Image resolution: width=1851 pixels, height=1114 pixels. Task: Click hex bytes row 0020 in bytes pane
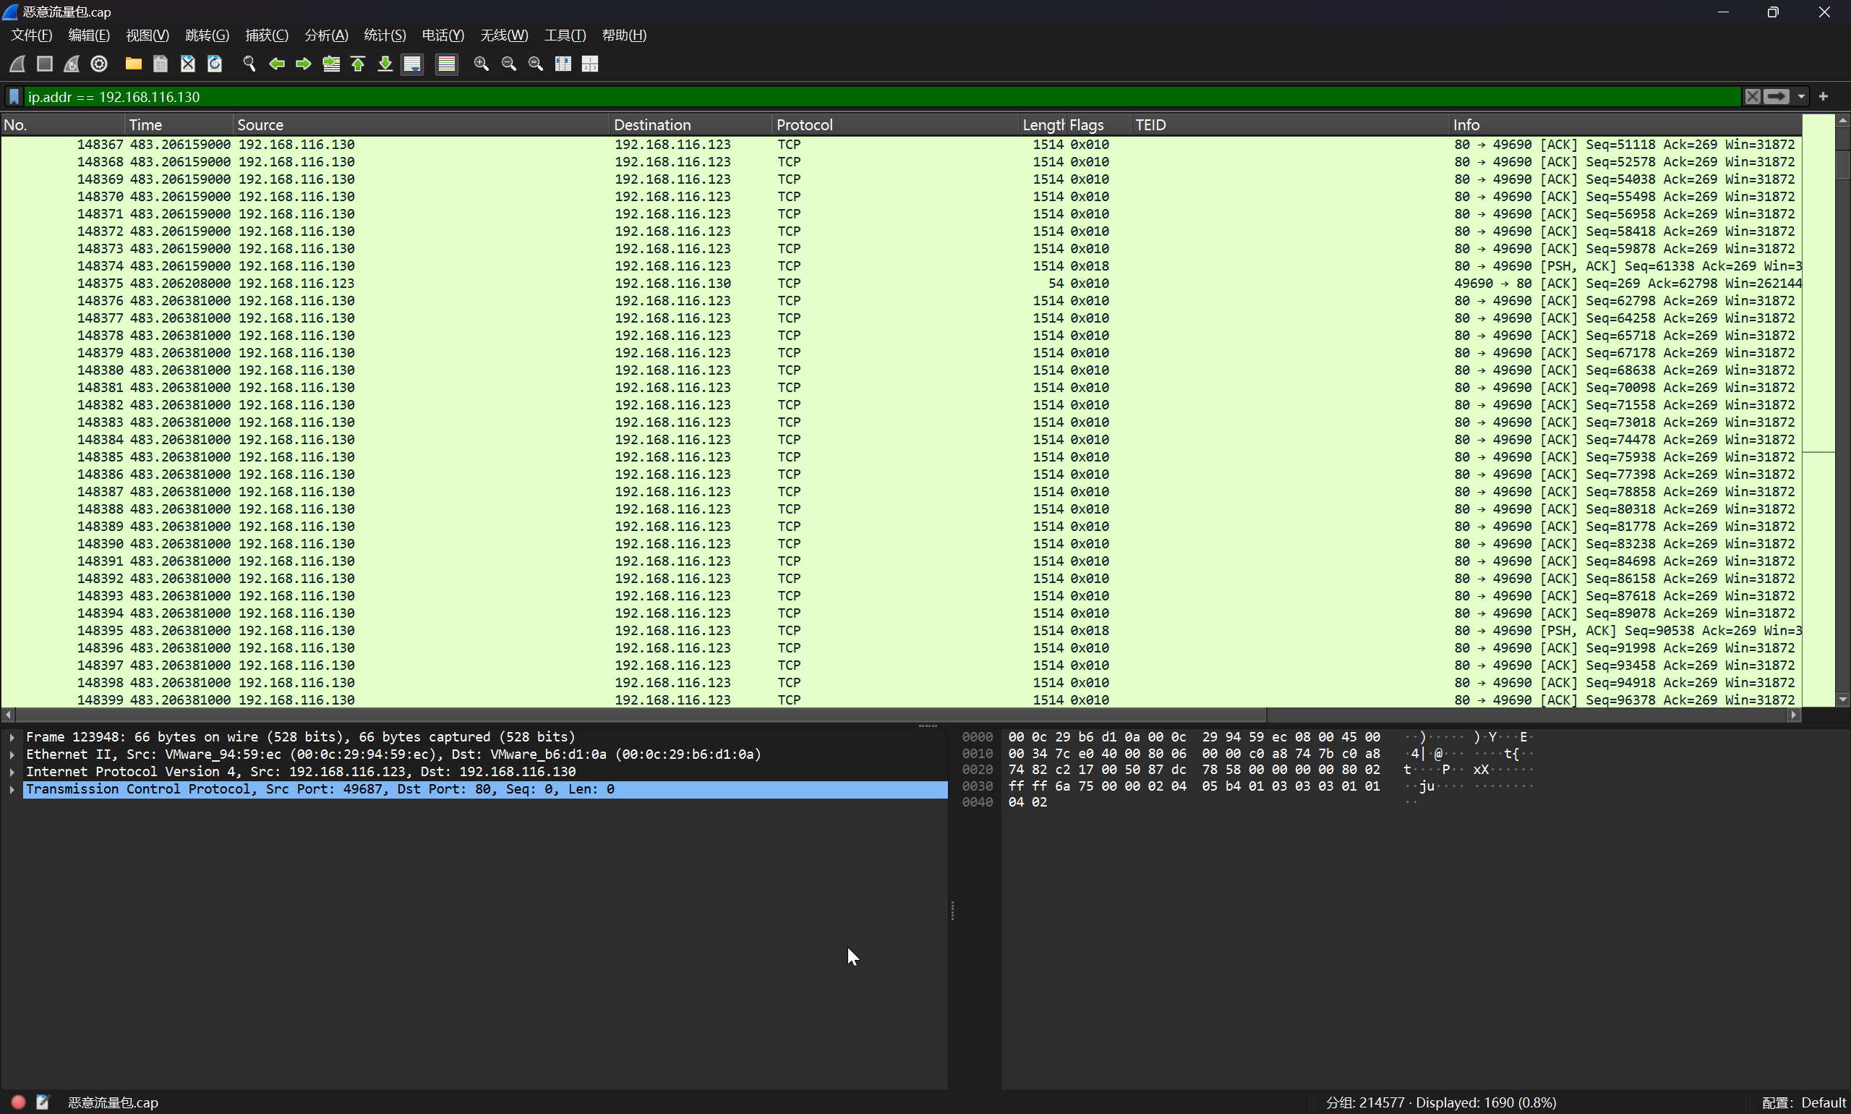(1194, 770)
